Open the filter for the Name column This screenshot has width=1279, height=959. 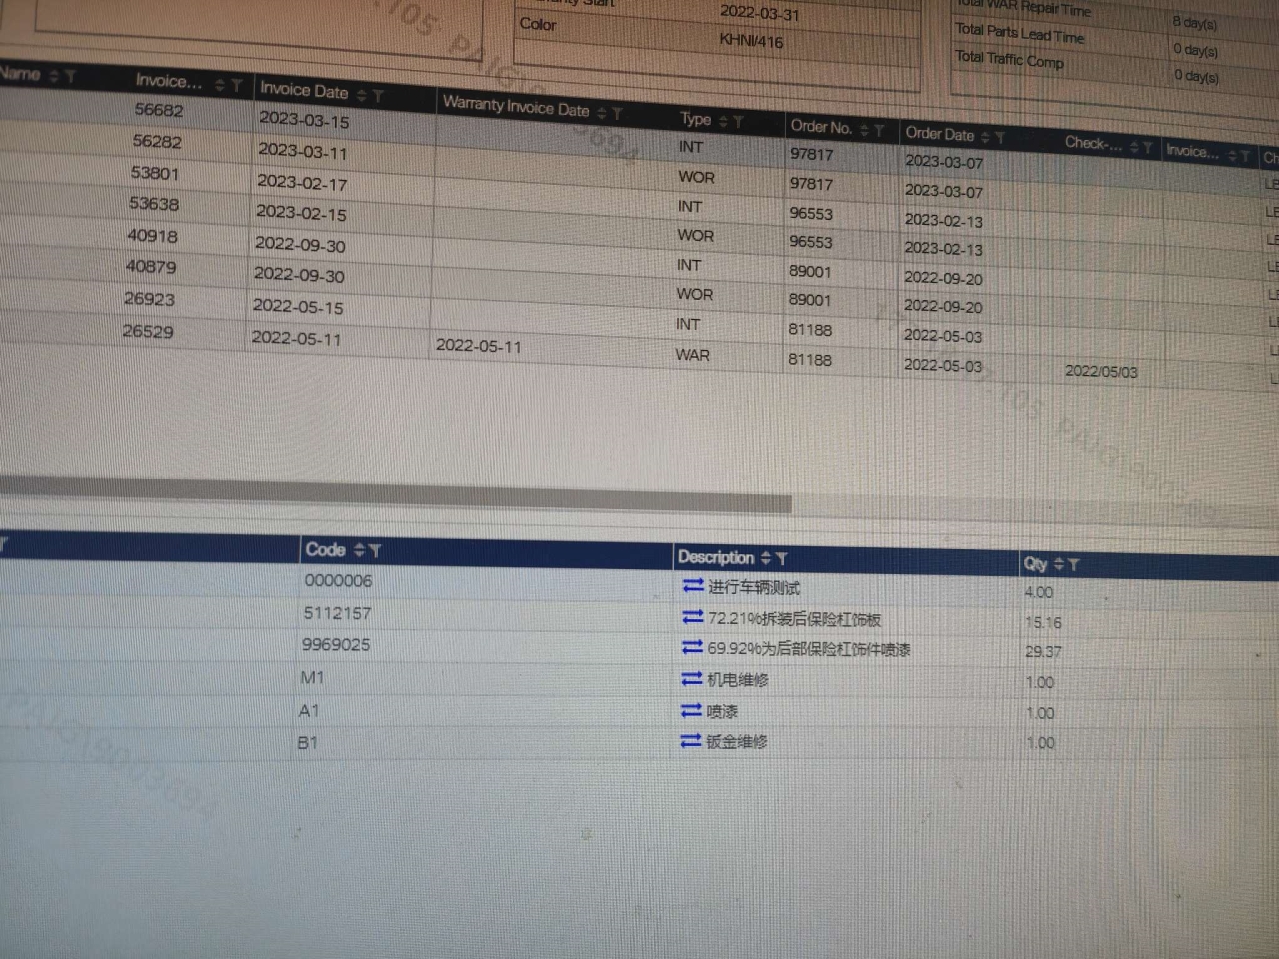point(70,76)
